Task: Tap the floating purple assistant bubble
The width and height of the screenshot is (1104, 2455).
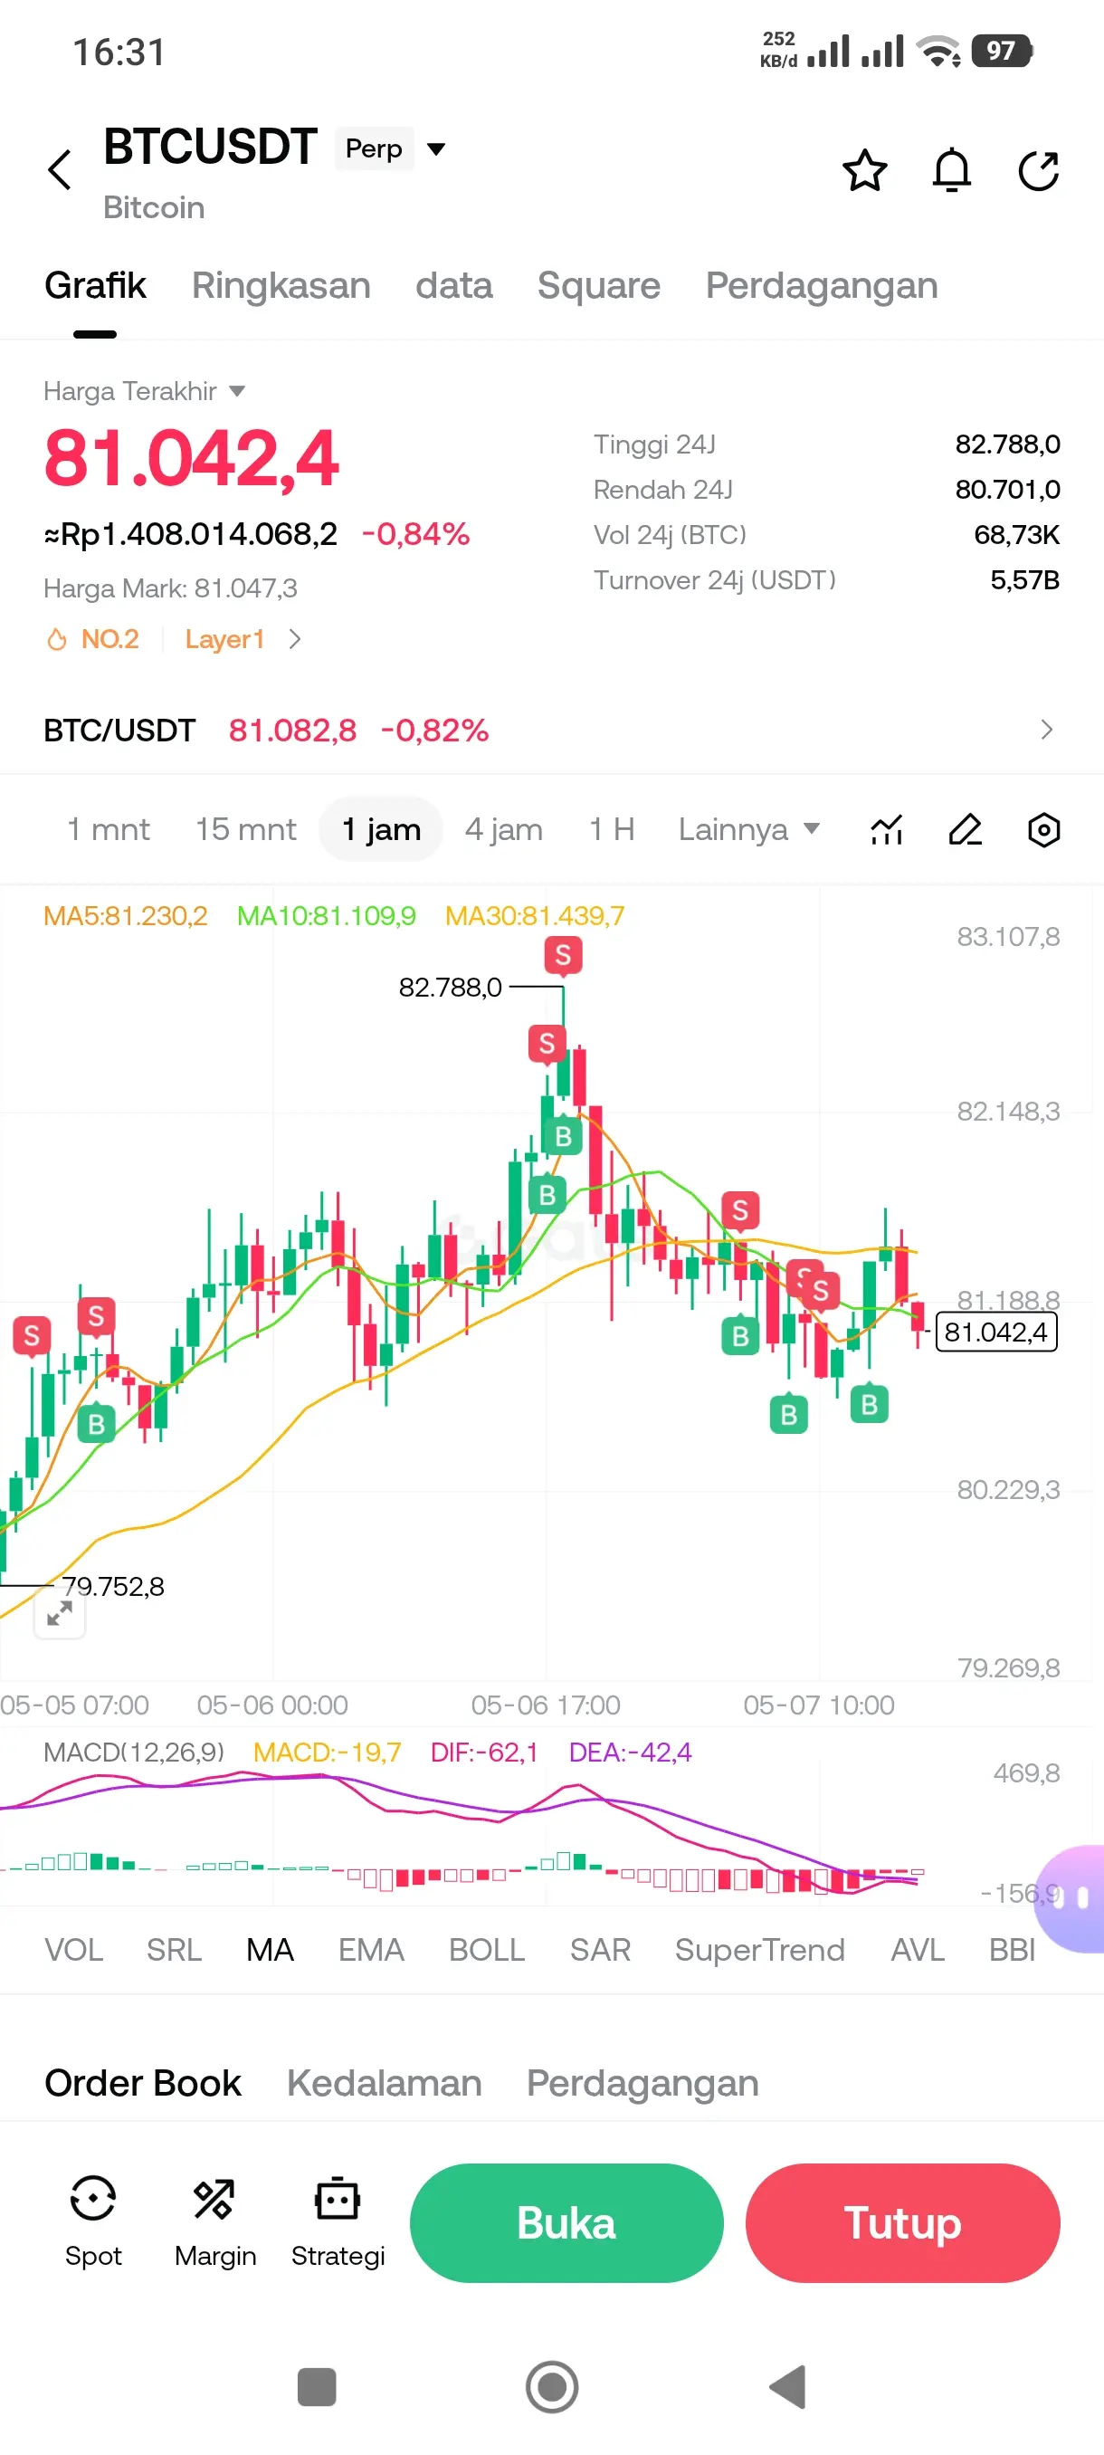Action: tap(1071, 1898)
